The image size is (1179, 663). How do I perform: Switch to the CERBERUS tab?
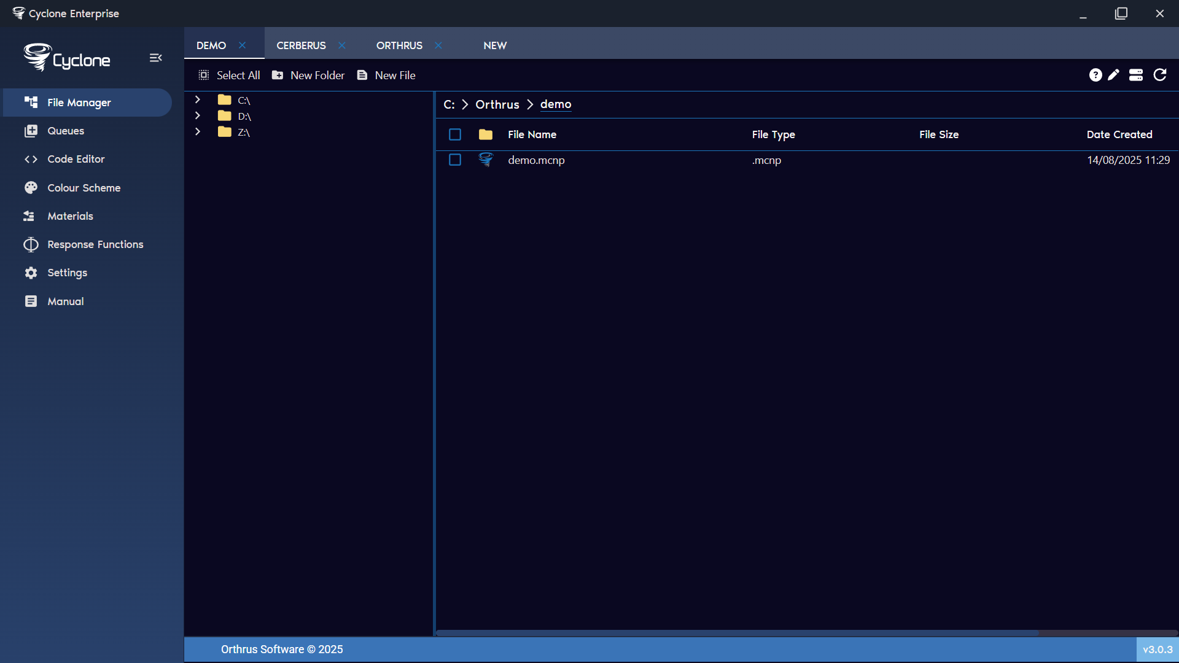301,45
